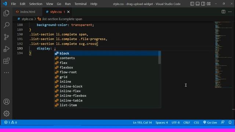This screenshot has height=132, width=235.
Task: Open Source Control view
Action: pyautogui.click(x=6, y=37)
